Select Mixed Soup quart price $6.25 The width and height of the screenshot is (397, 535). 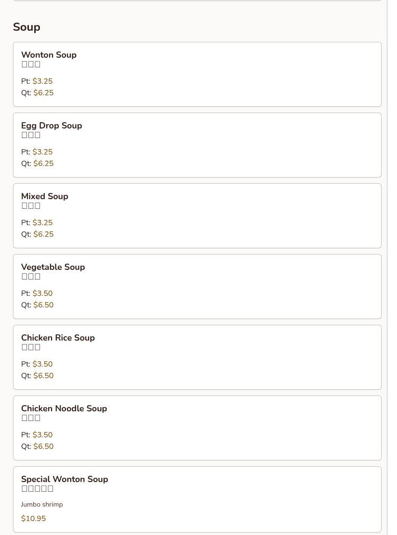[x=43, y=234]
